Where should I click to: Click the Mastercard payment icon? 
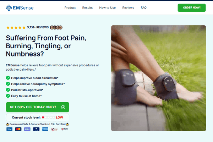[x=18, y=129]
